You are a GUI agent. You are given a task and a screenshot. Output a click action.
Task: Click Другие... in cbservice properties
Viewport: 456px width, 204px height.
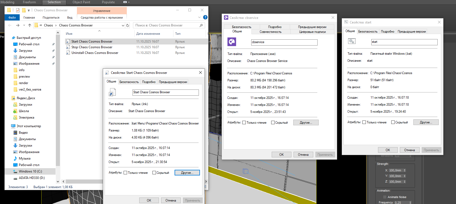(x=306, y=123)
